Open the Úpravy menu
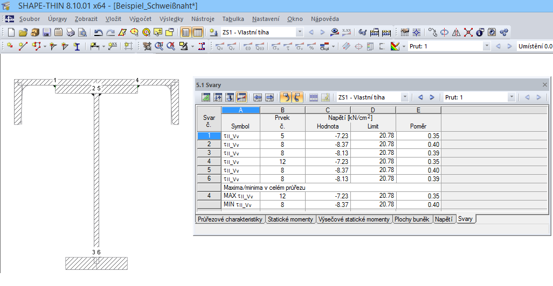 [58, 19]
